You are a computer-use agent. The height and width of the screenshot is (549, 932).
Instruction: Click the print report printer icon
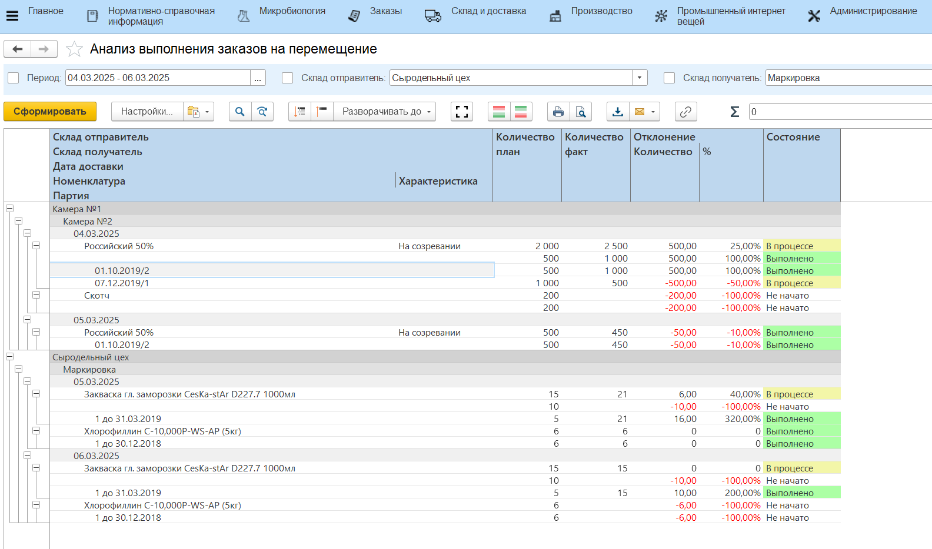click(x=558, y=112)
